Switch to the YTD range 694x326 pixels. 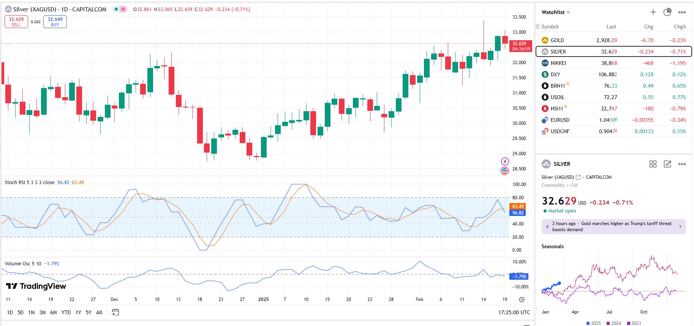click(66, 312)
